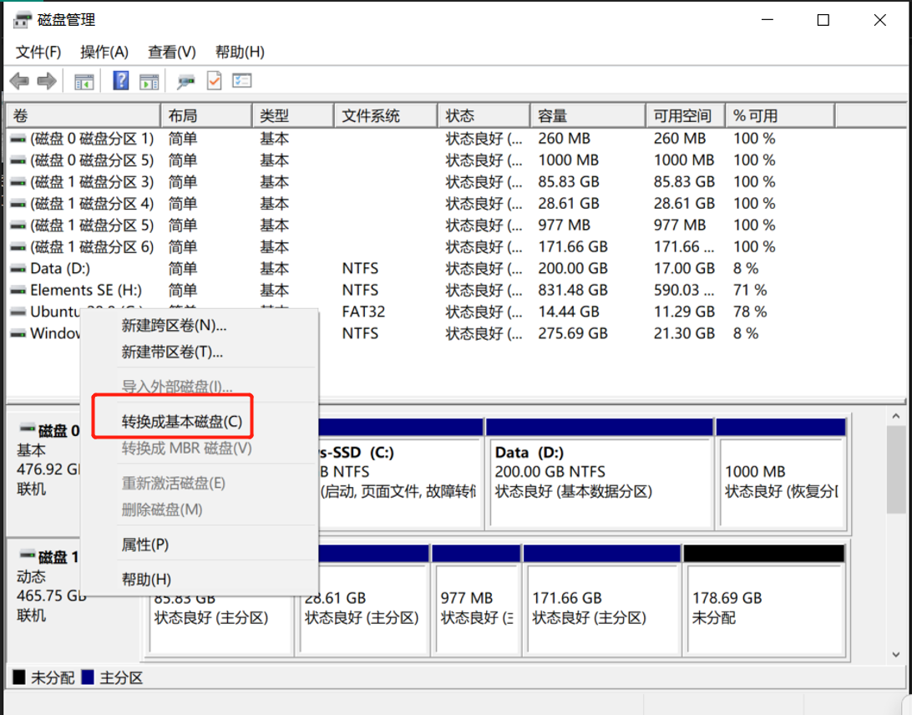
Task: Open 属性(P) from the context menu
Action: (x=200, y=545)
